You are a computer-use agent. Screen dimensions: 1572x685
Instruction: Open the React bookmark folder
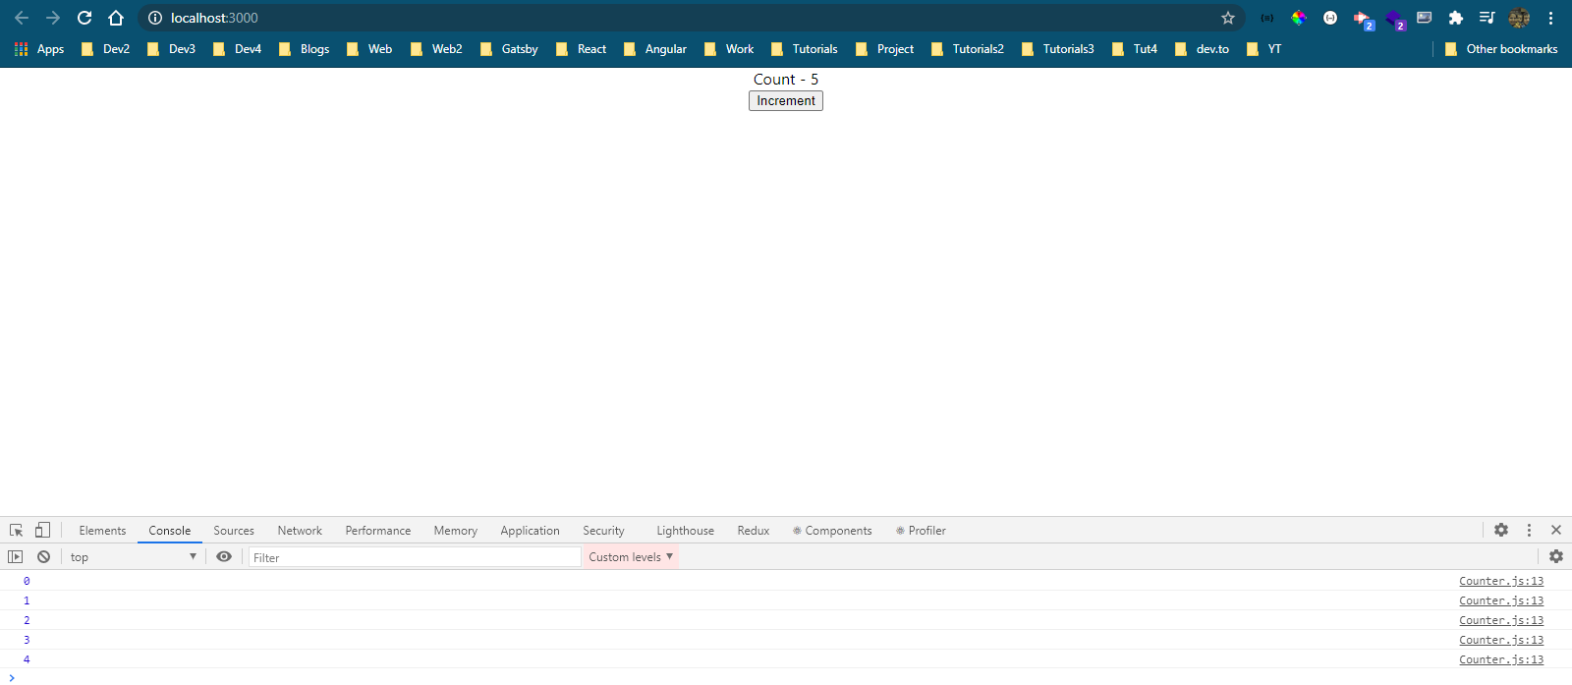coord(582,49)
